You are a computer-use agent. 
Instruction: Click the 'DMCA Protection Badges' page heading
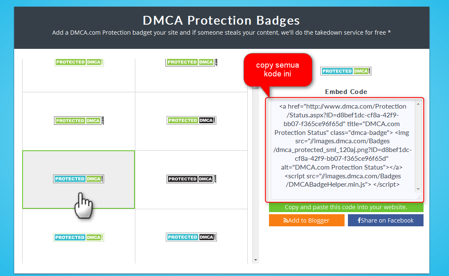tap(221, 20)
